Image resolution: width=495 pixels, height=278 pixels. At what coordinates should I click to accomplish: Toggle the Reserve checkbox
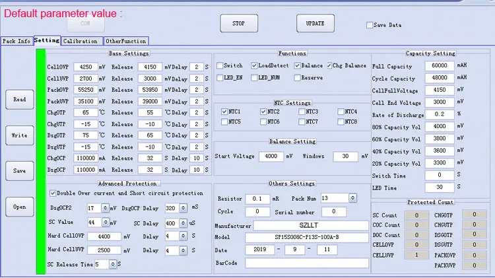click(297, 77)
